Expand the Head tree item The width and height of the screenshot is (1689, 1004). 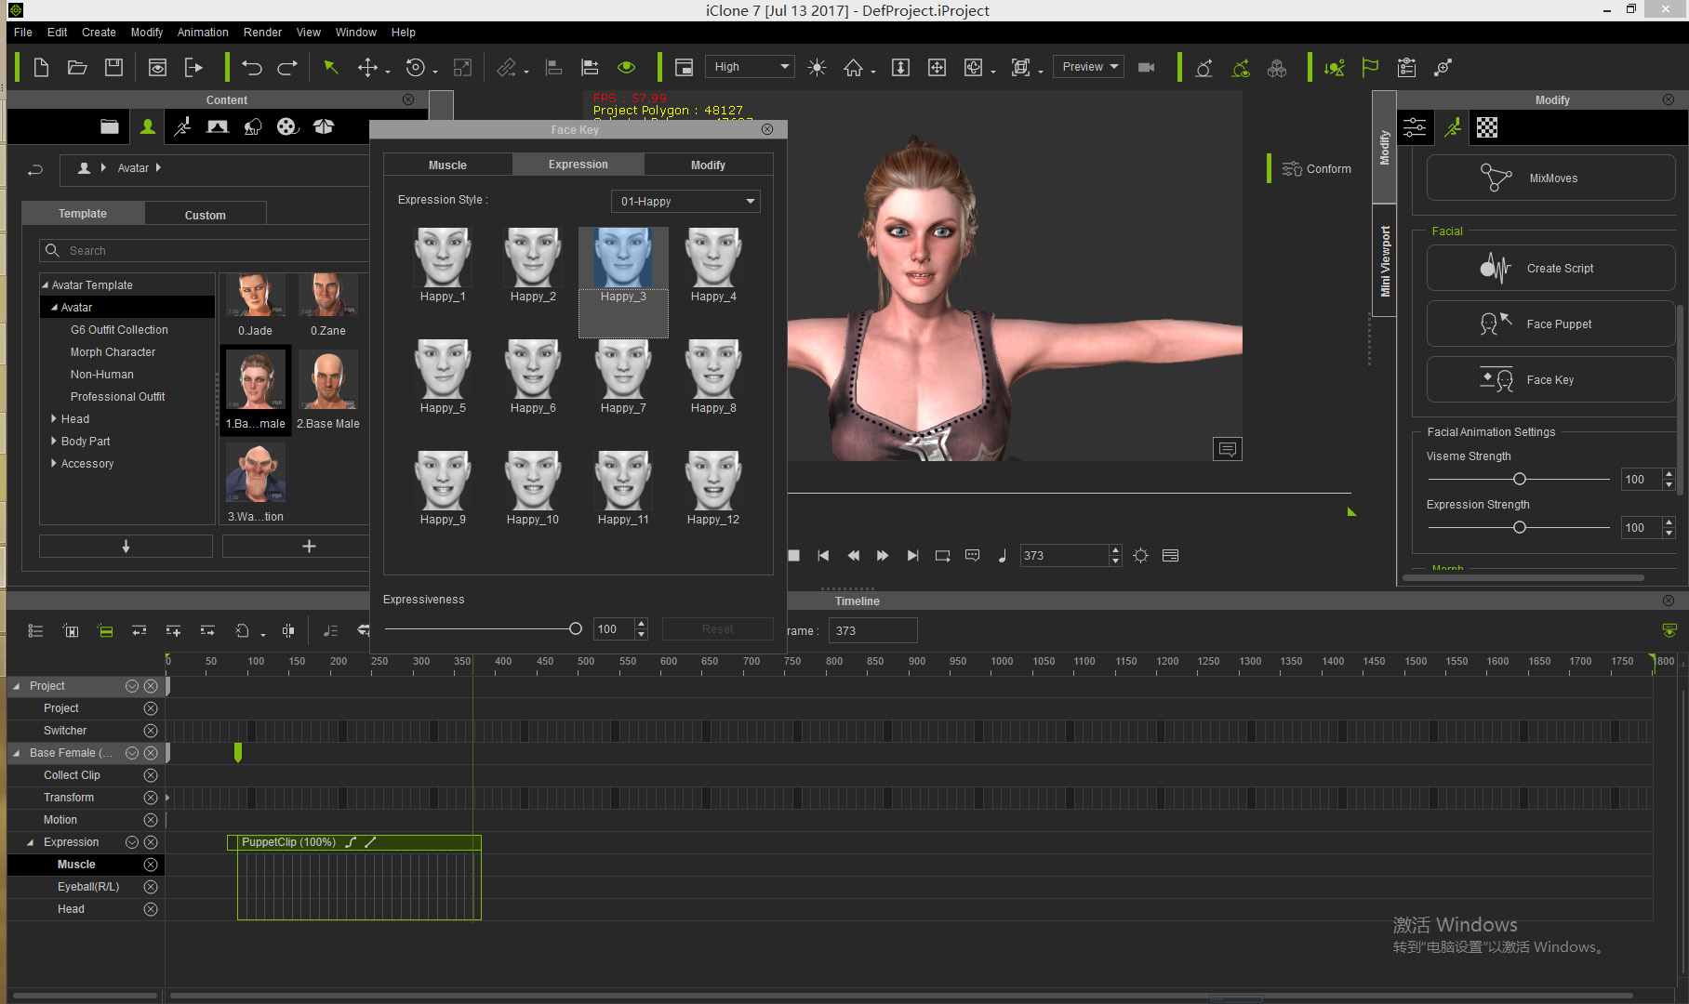coord(54,418)
